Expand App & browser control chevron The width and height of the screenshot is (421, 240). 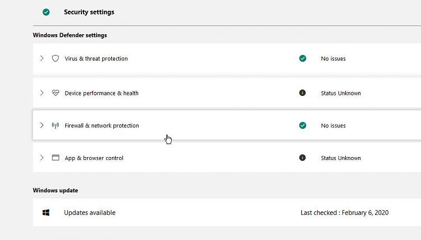pos(42,158)
